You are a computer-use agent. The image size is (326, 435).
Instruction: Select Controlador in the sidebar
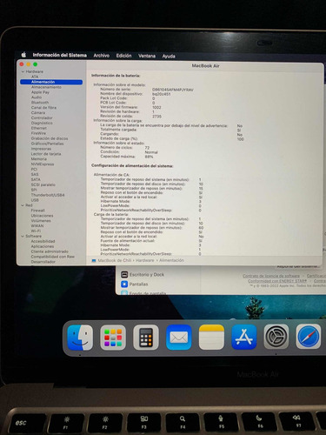tap(42, 118)
